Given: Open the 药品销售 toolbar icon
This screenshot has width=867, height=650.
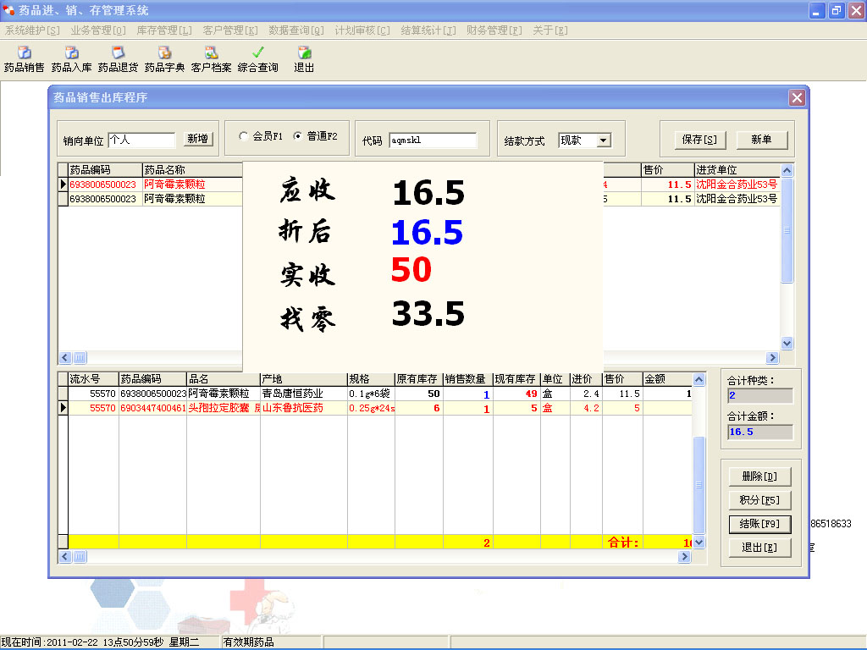Looking at the screenshot, I should click(24, 58).
